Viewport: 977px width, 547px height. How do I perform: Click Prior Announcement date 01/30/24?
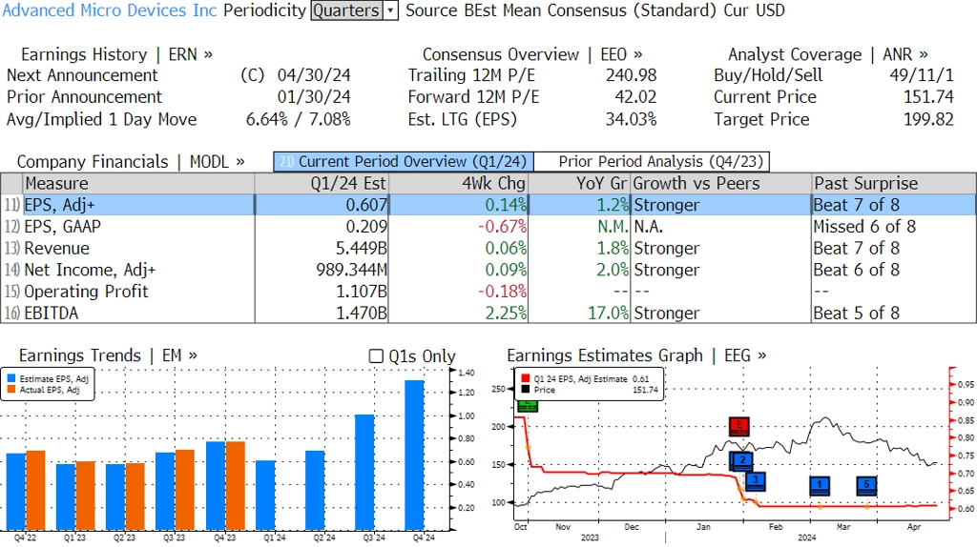pyautogui.click(x=314, y=97)
